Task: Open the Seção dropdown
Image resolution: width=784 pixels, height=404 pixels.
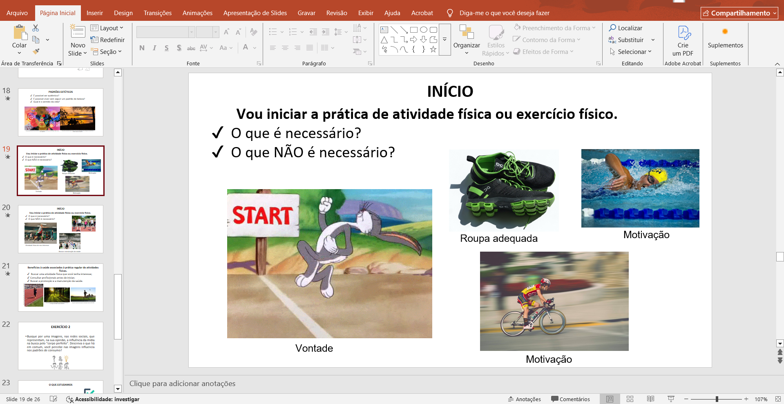Action: 106,51
